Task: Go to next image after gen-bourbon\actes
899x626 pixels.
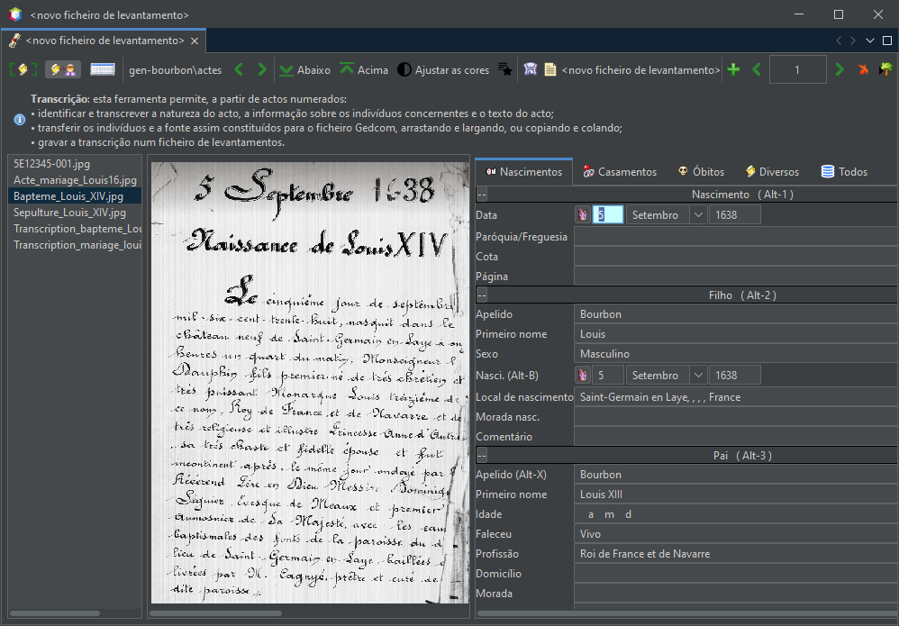Action: [262, 70]
